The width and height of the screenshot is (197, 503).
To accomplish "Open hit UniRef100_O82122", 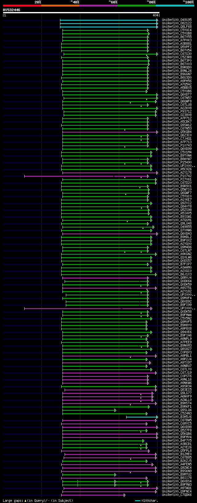I will tap(177, 23).
